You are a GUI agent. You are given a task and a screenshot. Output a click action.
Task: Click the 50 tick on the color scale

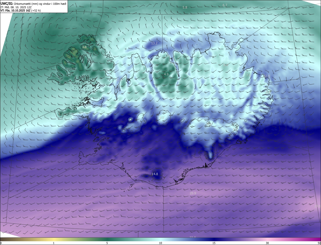(x=319, y=243)
